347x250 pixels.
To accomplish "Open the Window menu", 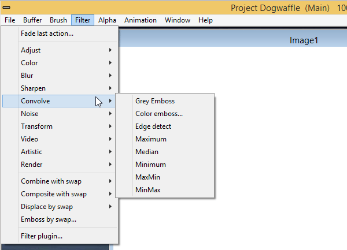I will [178, 20].
